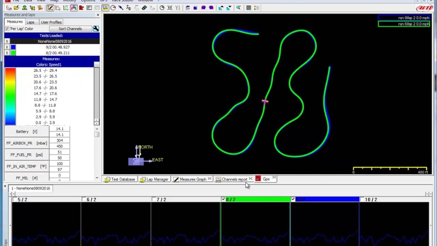Click the 'run 9/lap 2 0.0 mph' legend entry
437x246 pixels.
404,18
